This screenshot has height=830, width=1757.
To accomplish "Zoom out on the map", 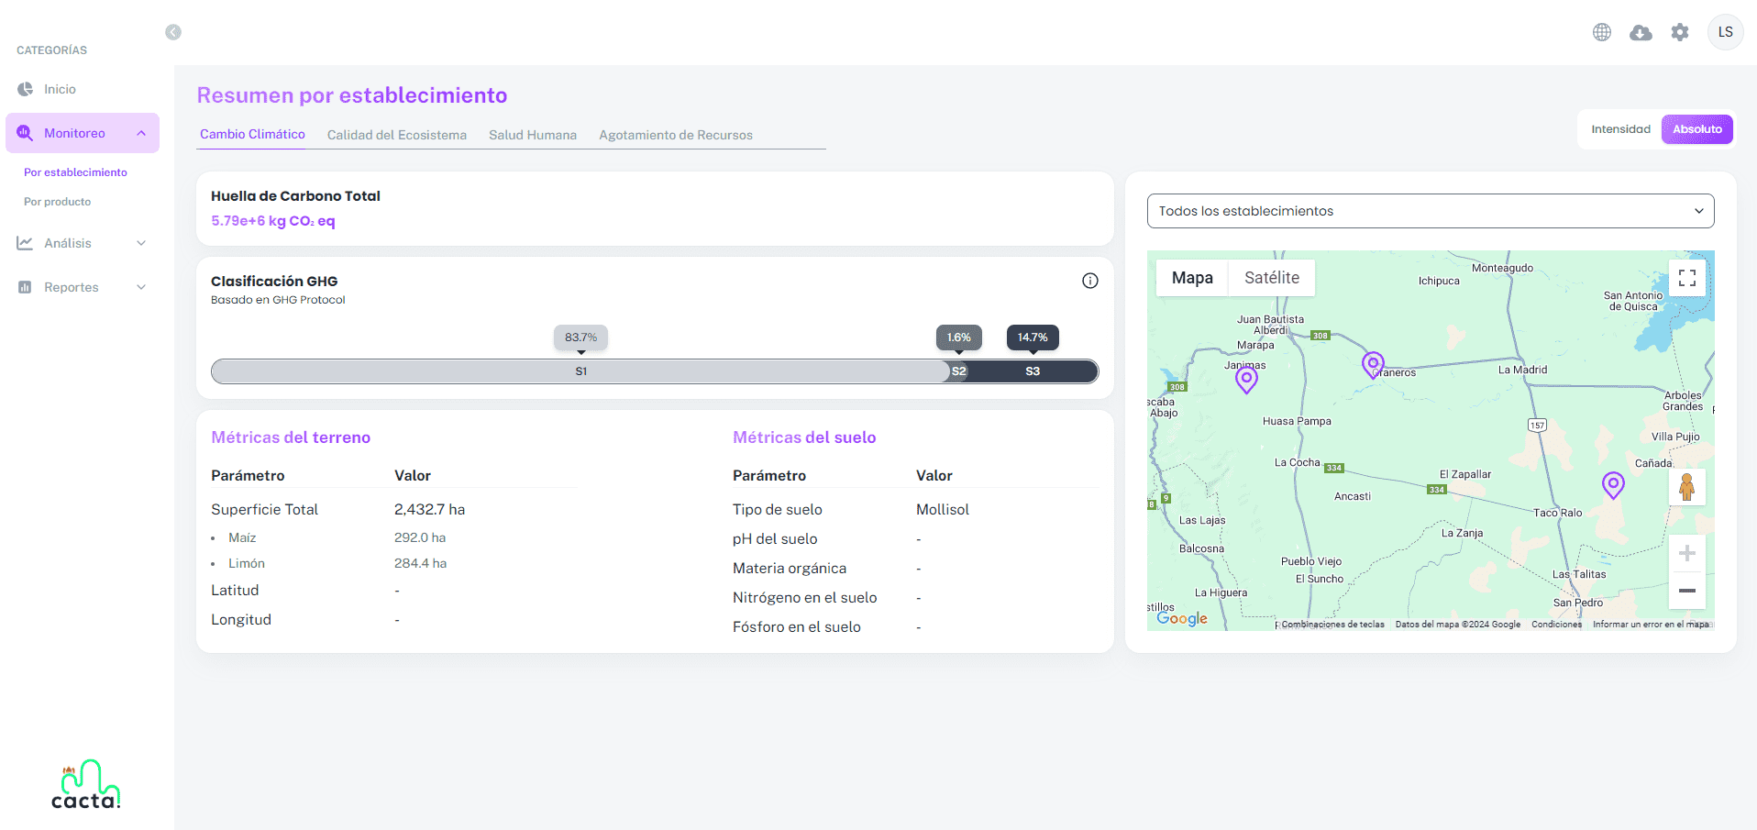I will [1686, 591].
